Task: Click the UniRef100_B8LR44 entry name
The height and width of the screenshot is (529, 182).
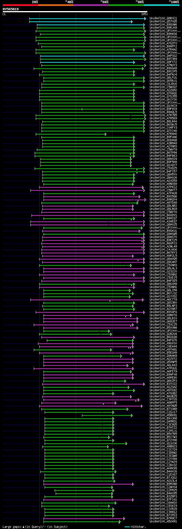Action: click(x=163, y=122)
